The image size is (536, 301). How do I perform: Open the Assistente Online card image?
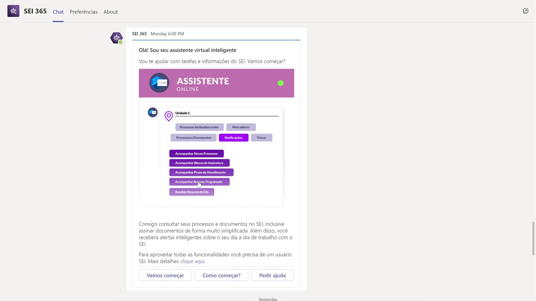(x=217, y=141)
